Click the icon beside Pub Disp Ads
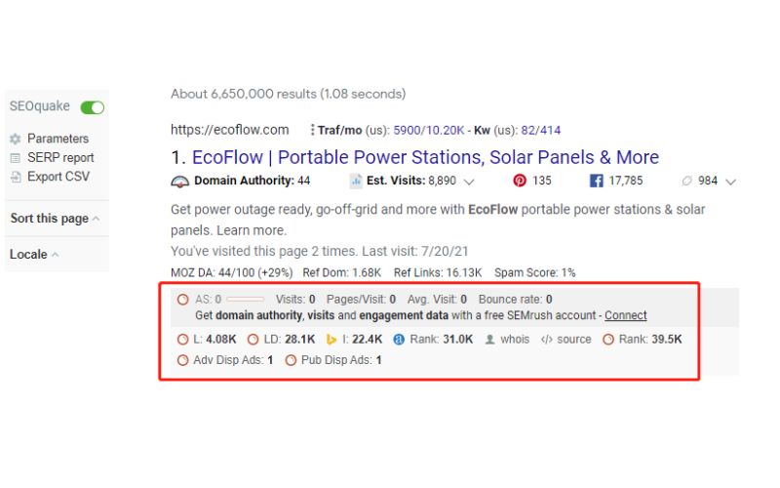This screenshot has width=780, height=488. click(x=291, y=360)
